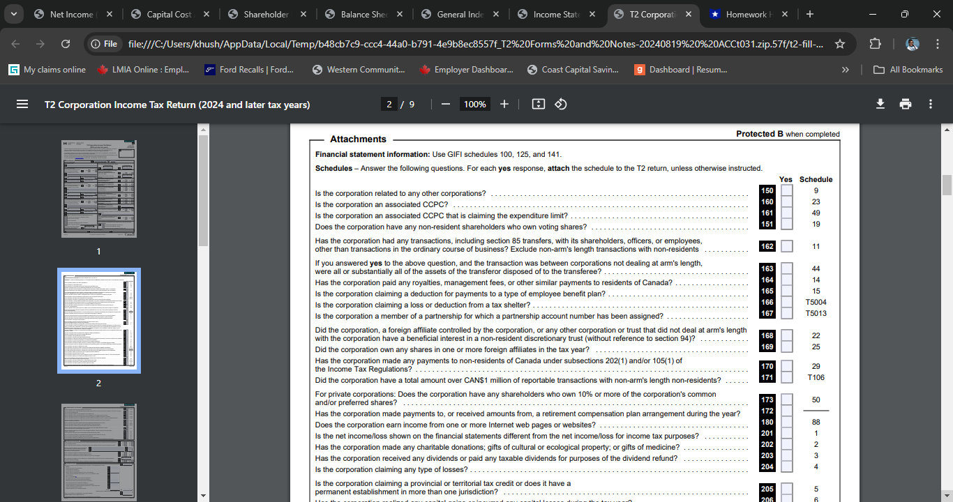Open the My claims online bookmark

point(47,70)
